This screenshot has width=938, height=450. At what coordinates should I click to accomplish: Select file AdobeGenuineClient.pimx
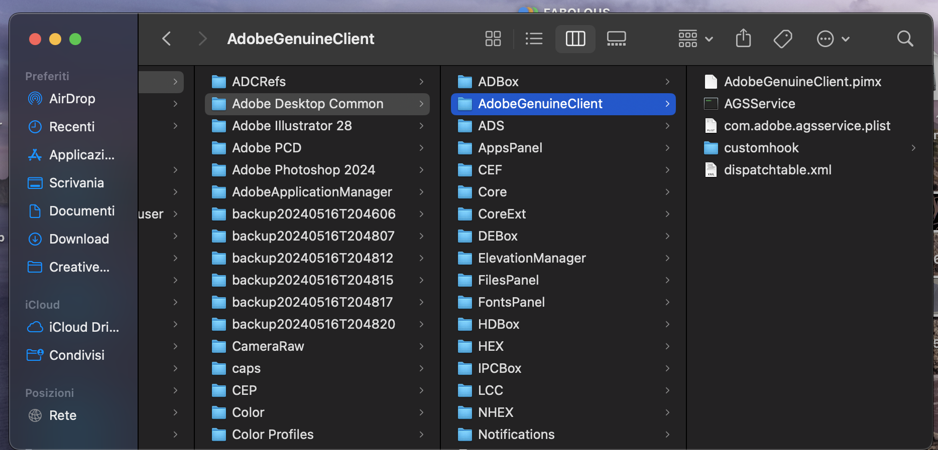[x=809, y=82]
